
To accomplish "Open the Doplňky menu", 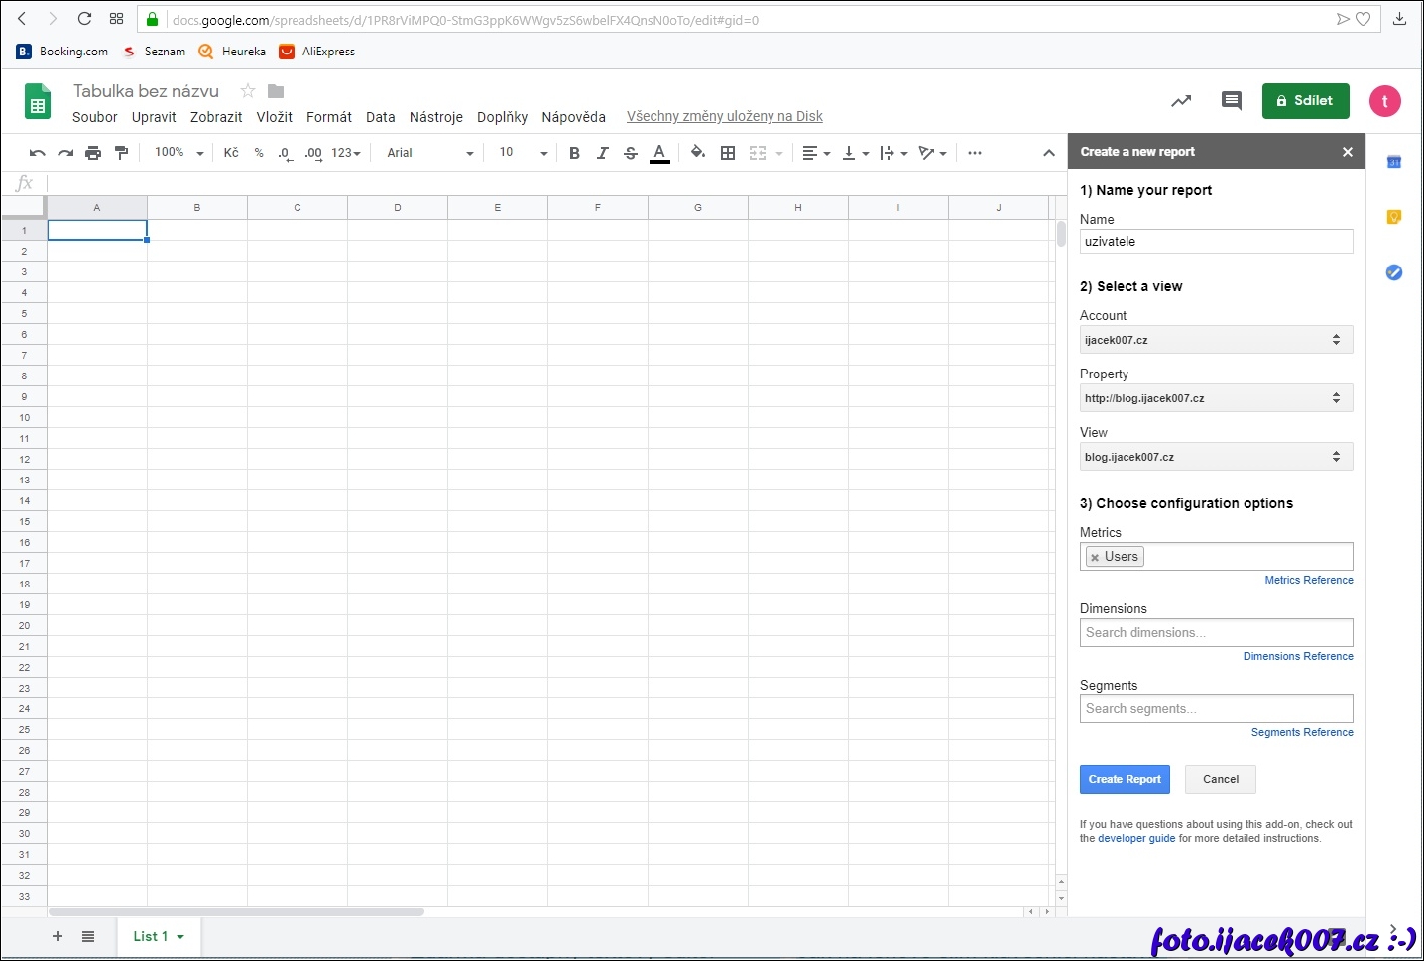I will click(x=502, y=117).
